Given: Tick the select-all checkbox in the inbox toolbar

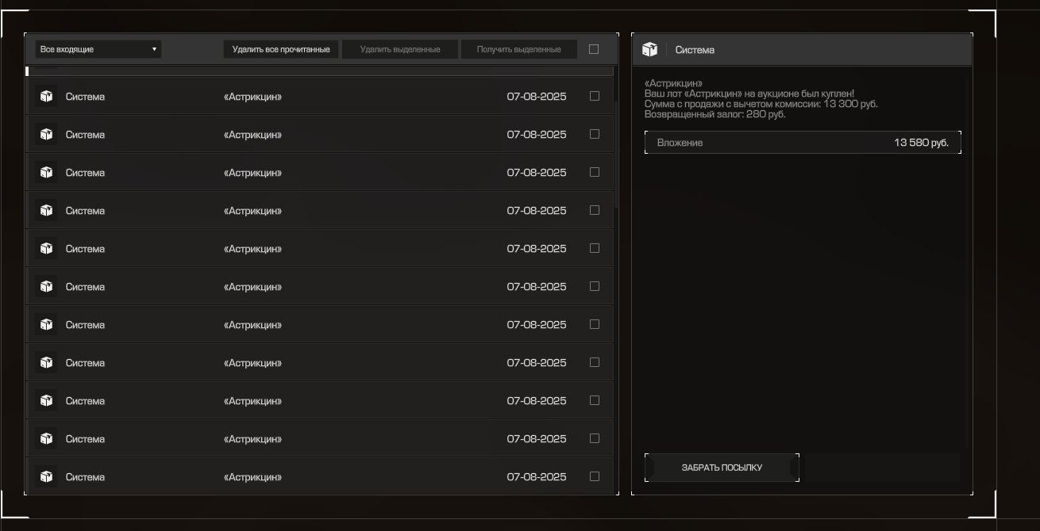Looking at the screenshot, I should 594,49.
